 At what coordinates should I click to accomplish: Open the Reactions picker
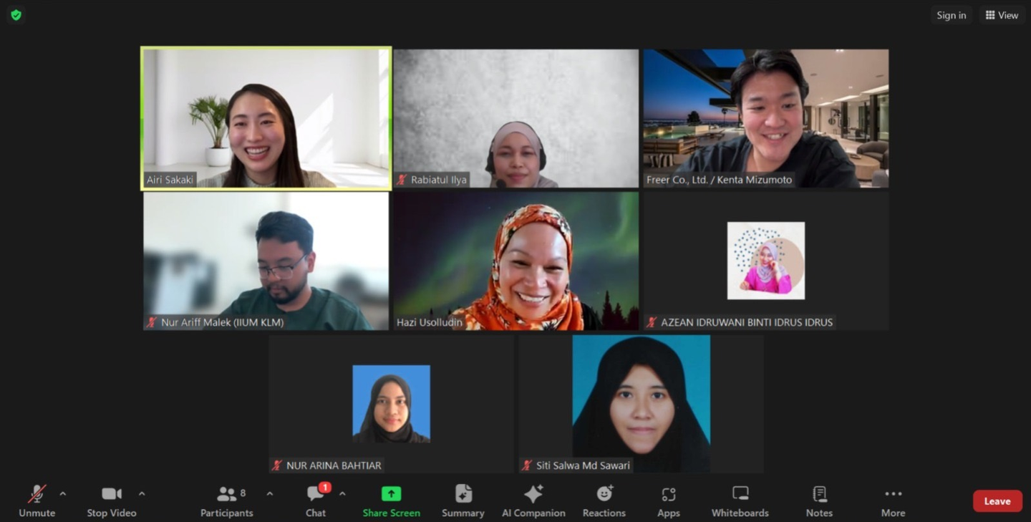[x=604, y=501]
